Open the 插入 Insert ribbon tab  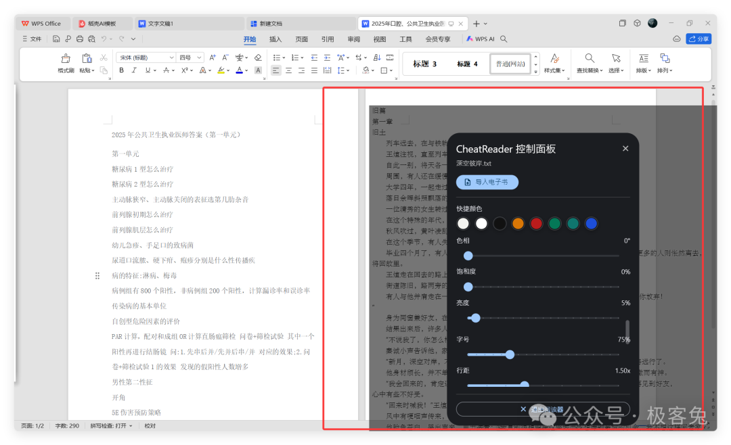coord(275,39)
